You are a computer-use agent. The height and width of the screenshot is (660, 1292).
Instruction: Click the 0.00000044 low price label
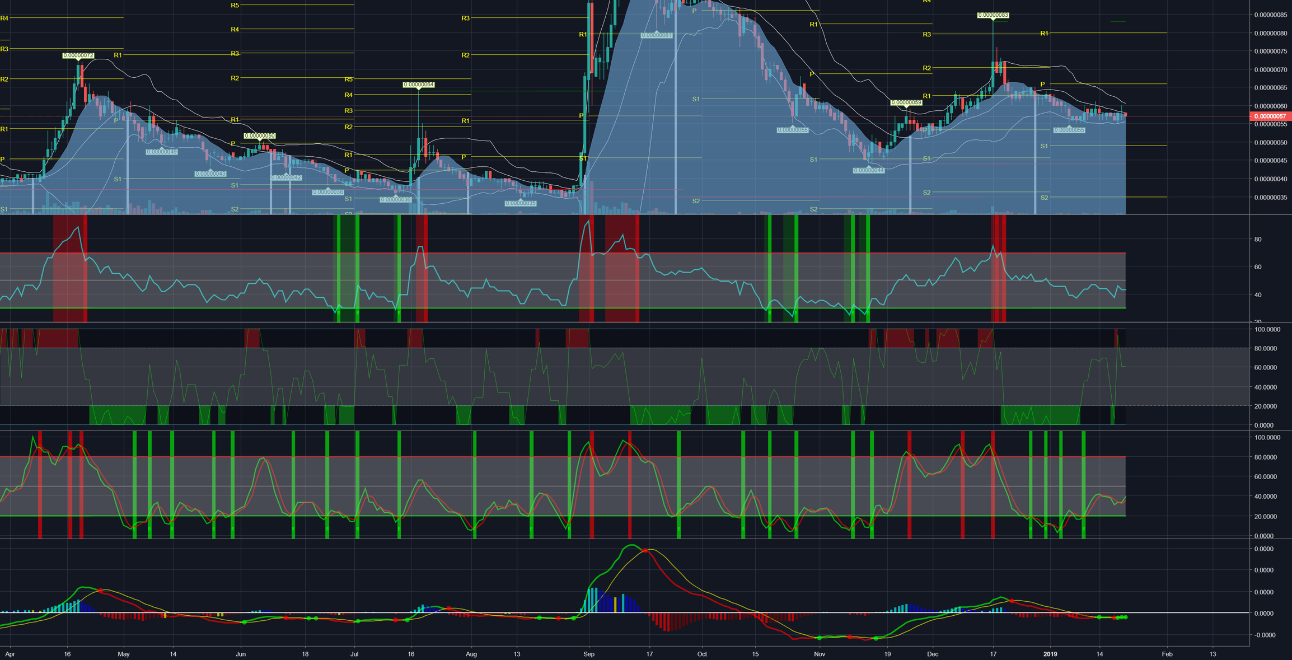click(x=868, y=170)
